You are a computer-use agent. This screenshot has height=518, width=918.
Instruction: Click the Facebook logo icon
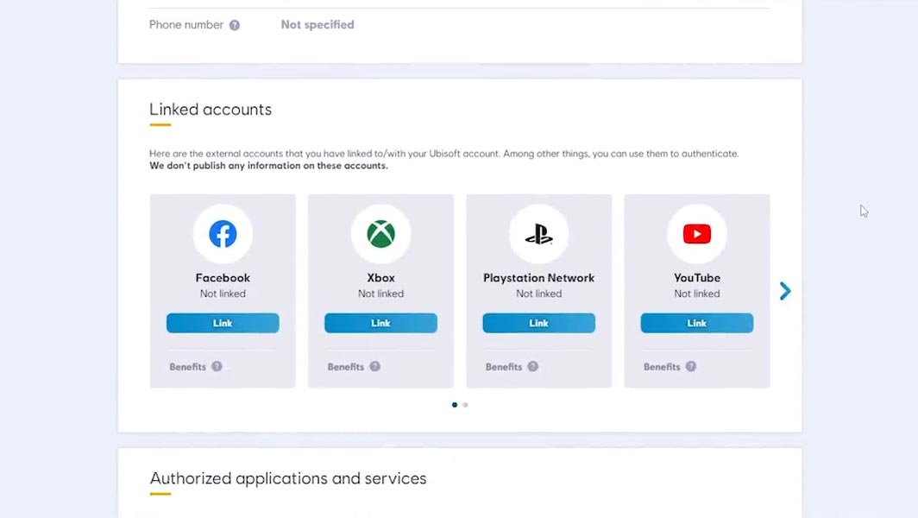point(223,234)
